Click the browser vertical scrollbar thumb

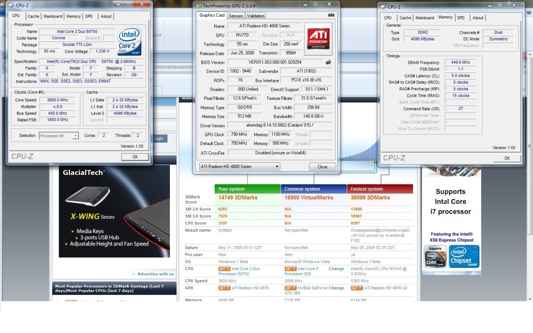tap(530, 146)
